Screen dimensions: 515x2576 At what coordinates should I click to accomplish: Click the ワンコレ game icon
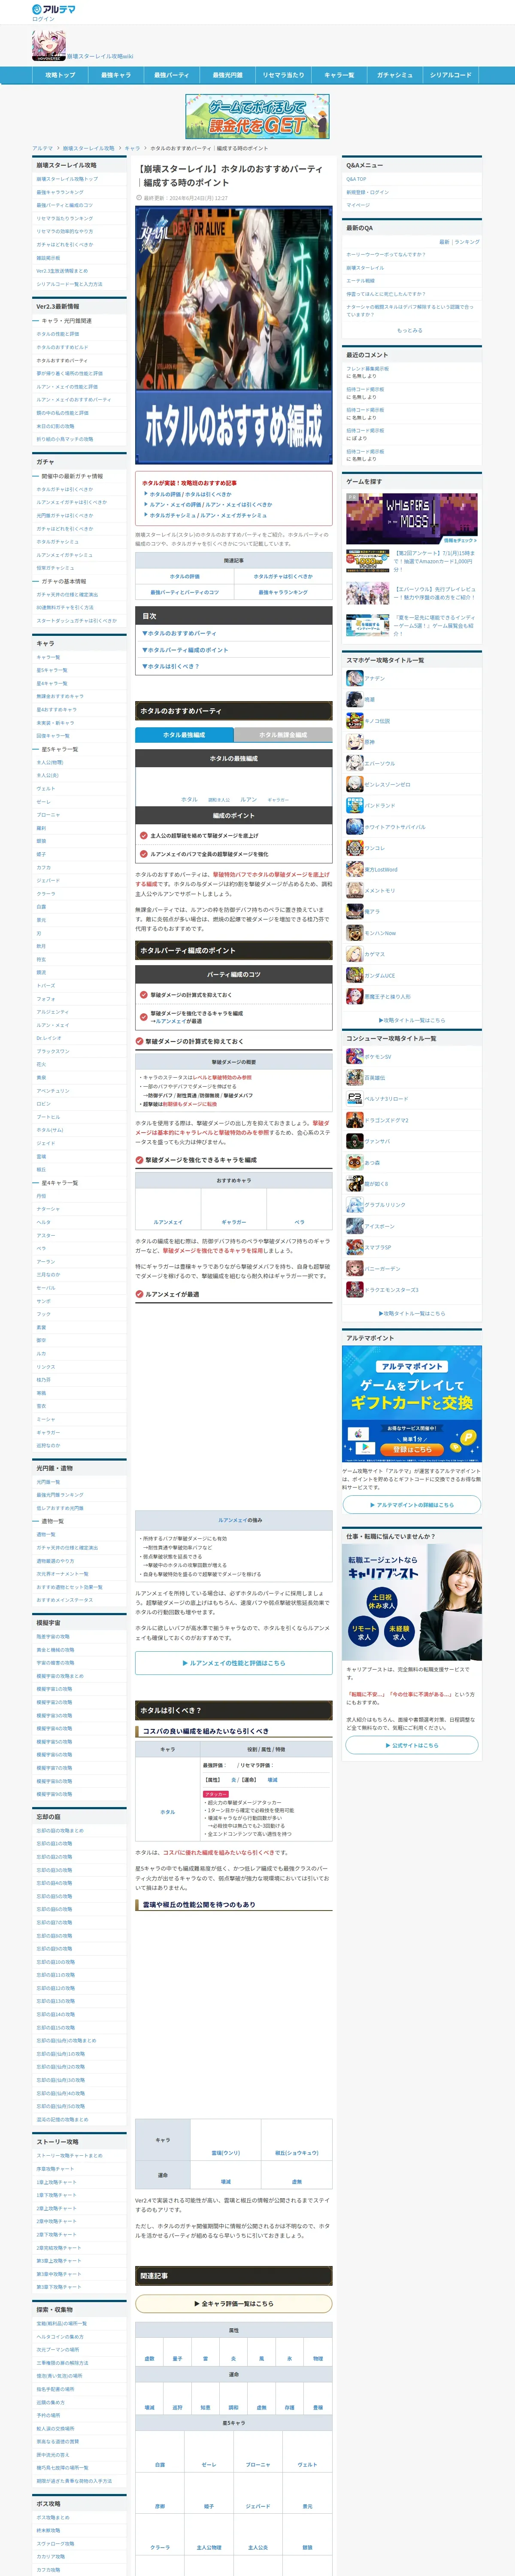coord(354,848)
